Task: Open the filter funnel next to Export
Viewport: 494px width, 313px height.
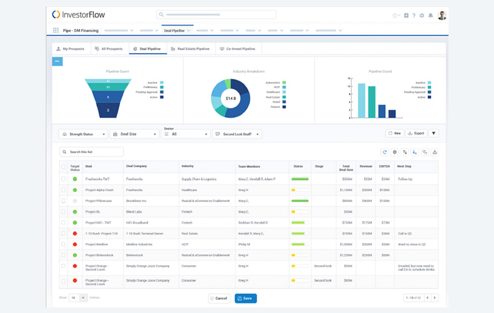Action: pos(433,133)
